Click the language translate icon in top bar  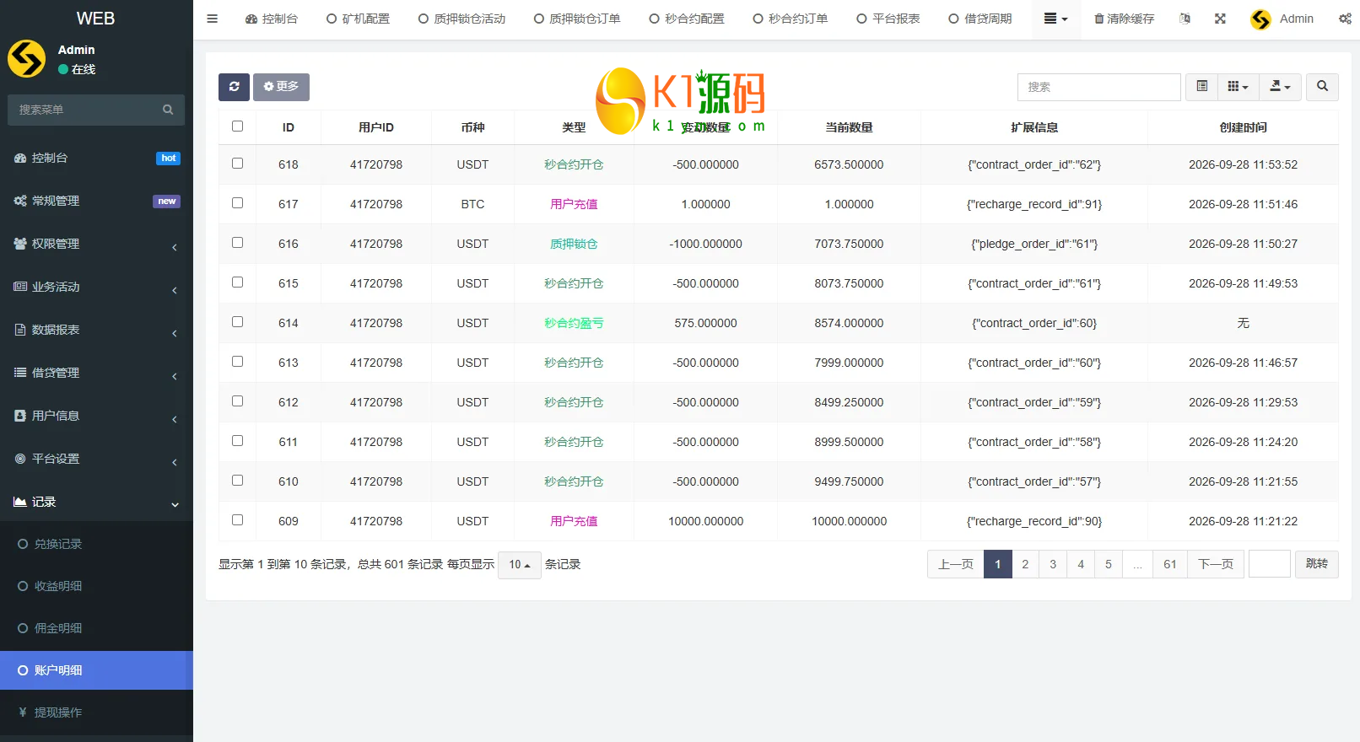(1185, 19)
